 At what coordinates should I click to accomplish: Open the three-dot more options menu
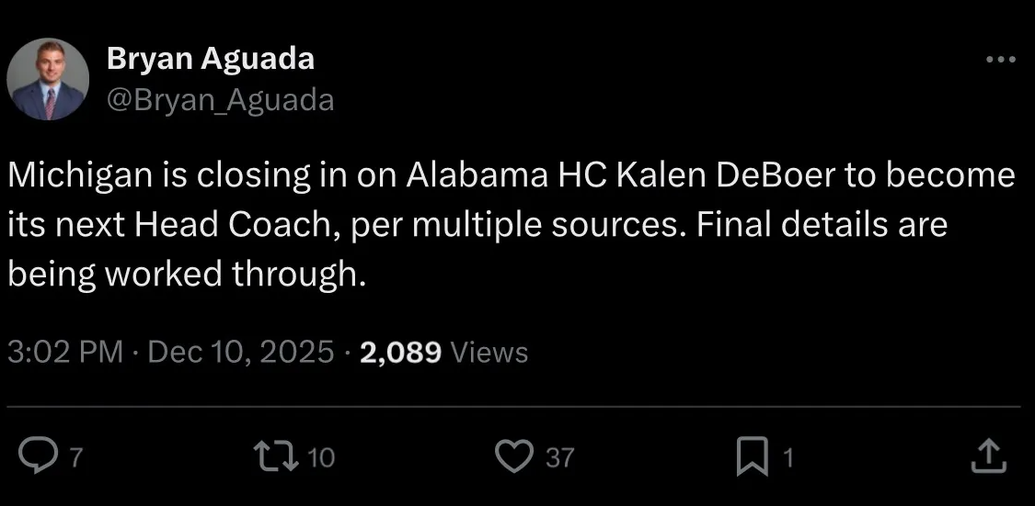click(x=1000, y=61)
